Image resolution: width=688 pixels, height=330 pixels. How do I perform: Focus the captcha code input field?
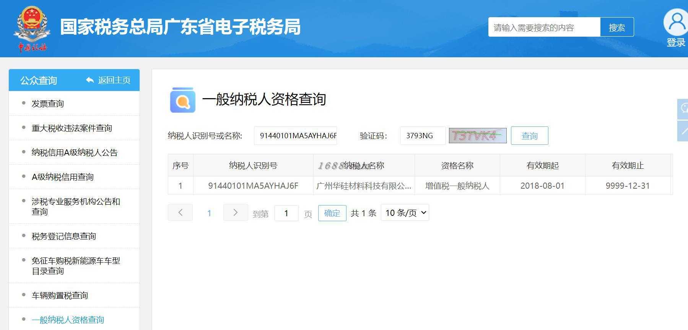423,136
